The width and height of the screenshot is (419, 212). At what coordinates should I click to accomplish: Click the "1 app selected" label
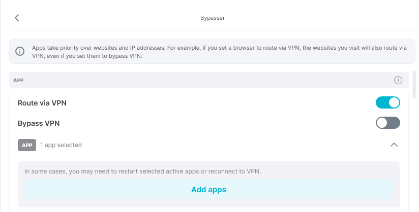tap(61, 145)
